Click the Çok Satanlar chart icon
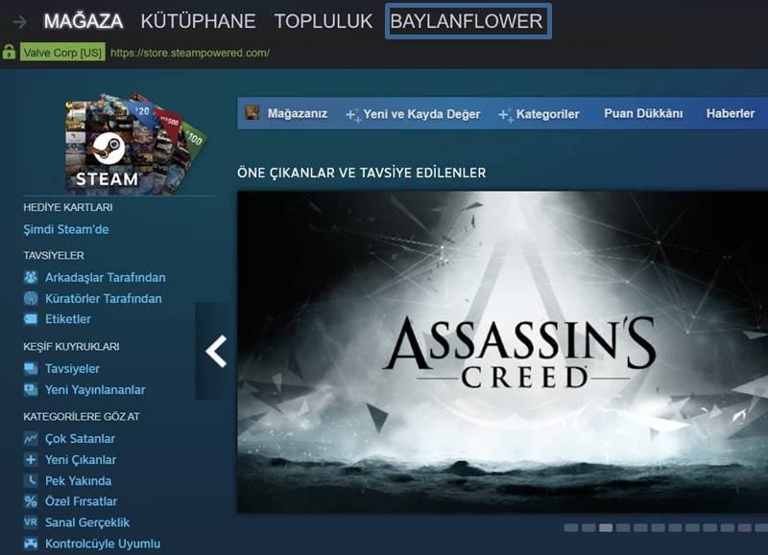Image resolution: width=768 pixels, height=555 pixels. [31, 438]
